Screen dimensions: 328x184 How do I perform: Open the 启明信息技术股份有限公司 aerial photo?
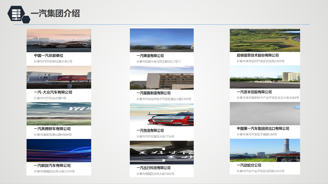point(265,40)
